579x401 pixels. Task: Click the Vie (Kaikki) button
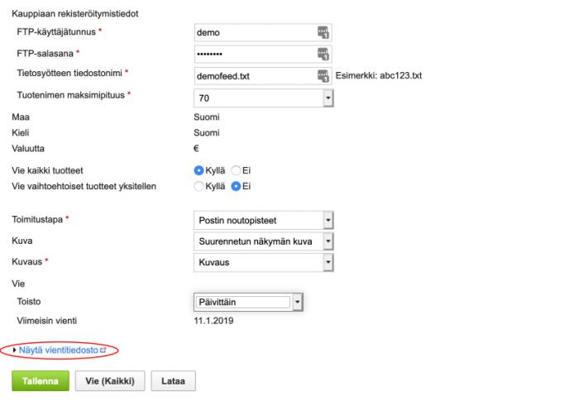[x=110, y=381]
